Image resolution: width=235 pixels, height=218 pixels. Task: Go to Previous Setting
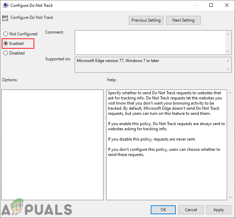pyautogui.click(x=146, y=20)
